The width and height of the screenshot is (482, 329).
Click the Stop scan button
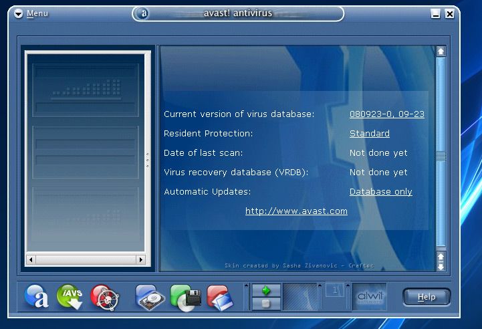click(x=266, y=304)
